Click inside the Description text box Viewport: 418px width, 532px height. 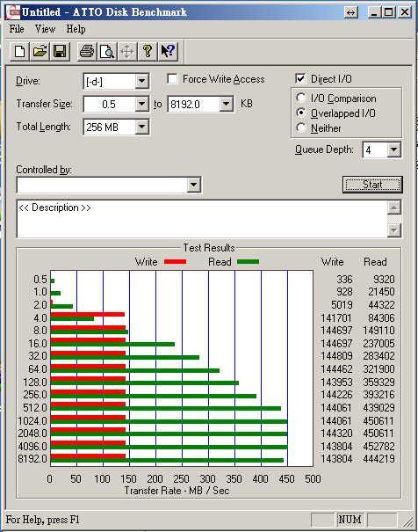pyautogui.click(x=202, y=219)
